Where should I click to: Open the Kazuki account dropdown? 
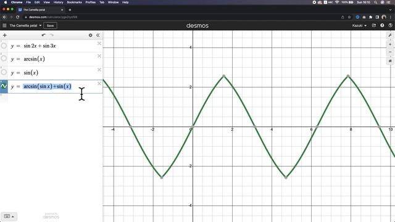359,25
